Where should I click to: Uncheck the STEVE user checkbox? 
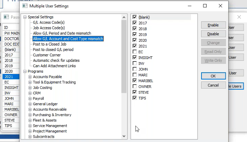click(135, 92)
